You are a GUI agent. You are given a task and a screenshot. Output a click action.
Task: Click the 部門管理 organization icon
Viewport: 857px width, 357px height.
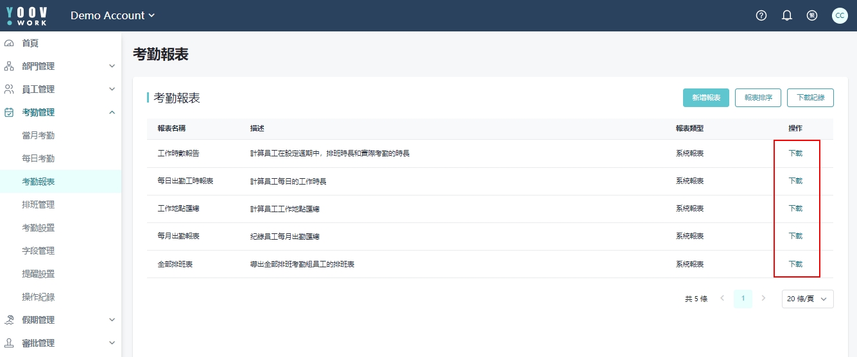click(9, 66)
